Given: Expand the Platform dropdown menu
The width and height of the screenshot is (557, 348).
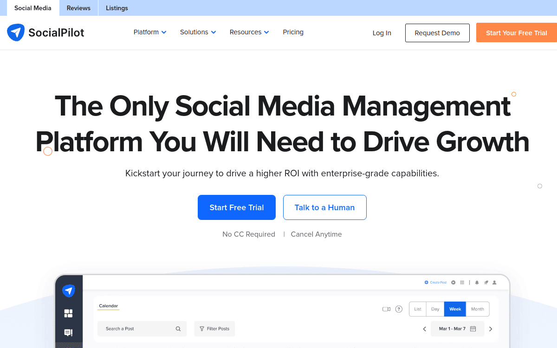Looking at the screenshot, I should (149, 32).
